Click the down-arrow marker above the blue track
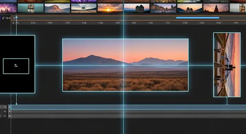Image resolution: width=246 pixels, height=134 pixels. [x=16, y=104]
